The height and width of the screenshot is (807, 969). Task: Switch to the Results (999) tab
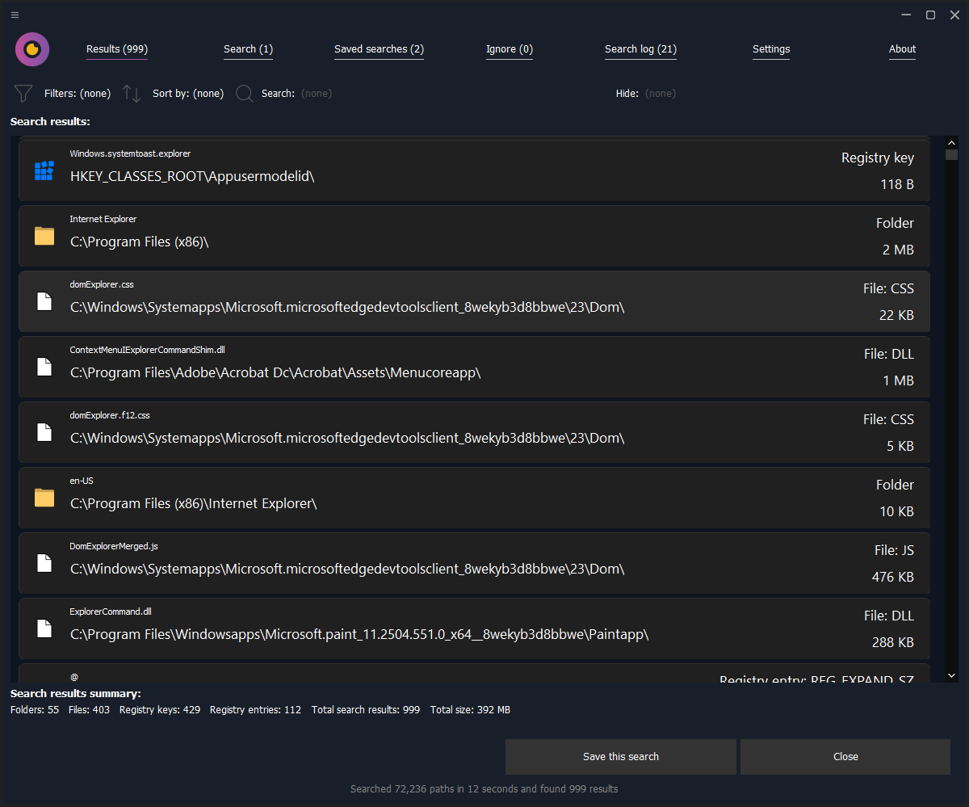(x=117, y=49)
